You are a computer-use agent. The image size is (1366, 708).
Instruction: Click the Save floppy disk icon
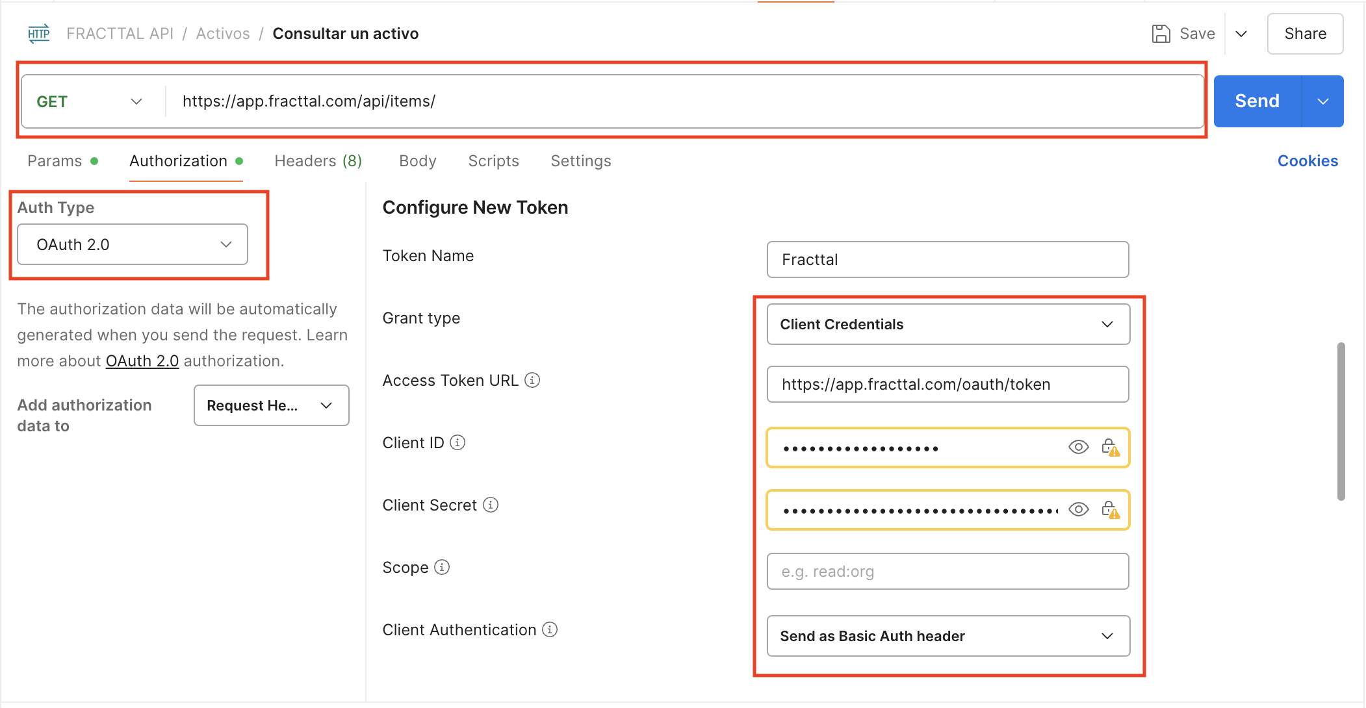[x=1161, y=34]
